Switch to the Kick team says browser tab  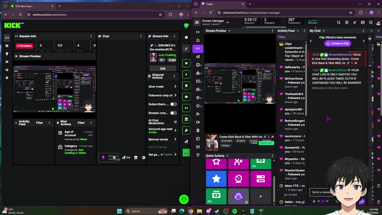(x=32, y=6)
